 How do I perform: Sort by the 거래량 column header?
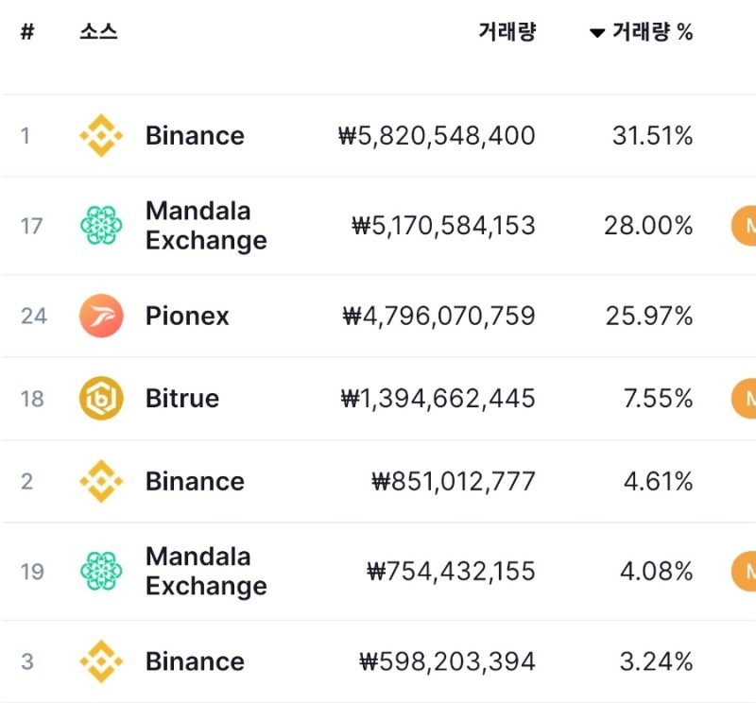(x=507, y=32)
